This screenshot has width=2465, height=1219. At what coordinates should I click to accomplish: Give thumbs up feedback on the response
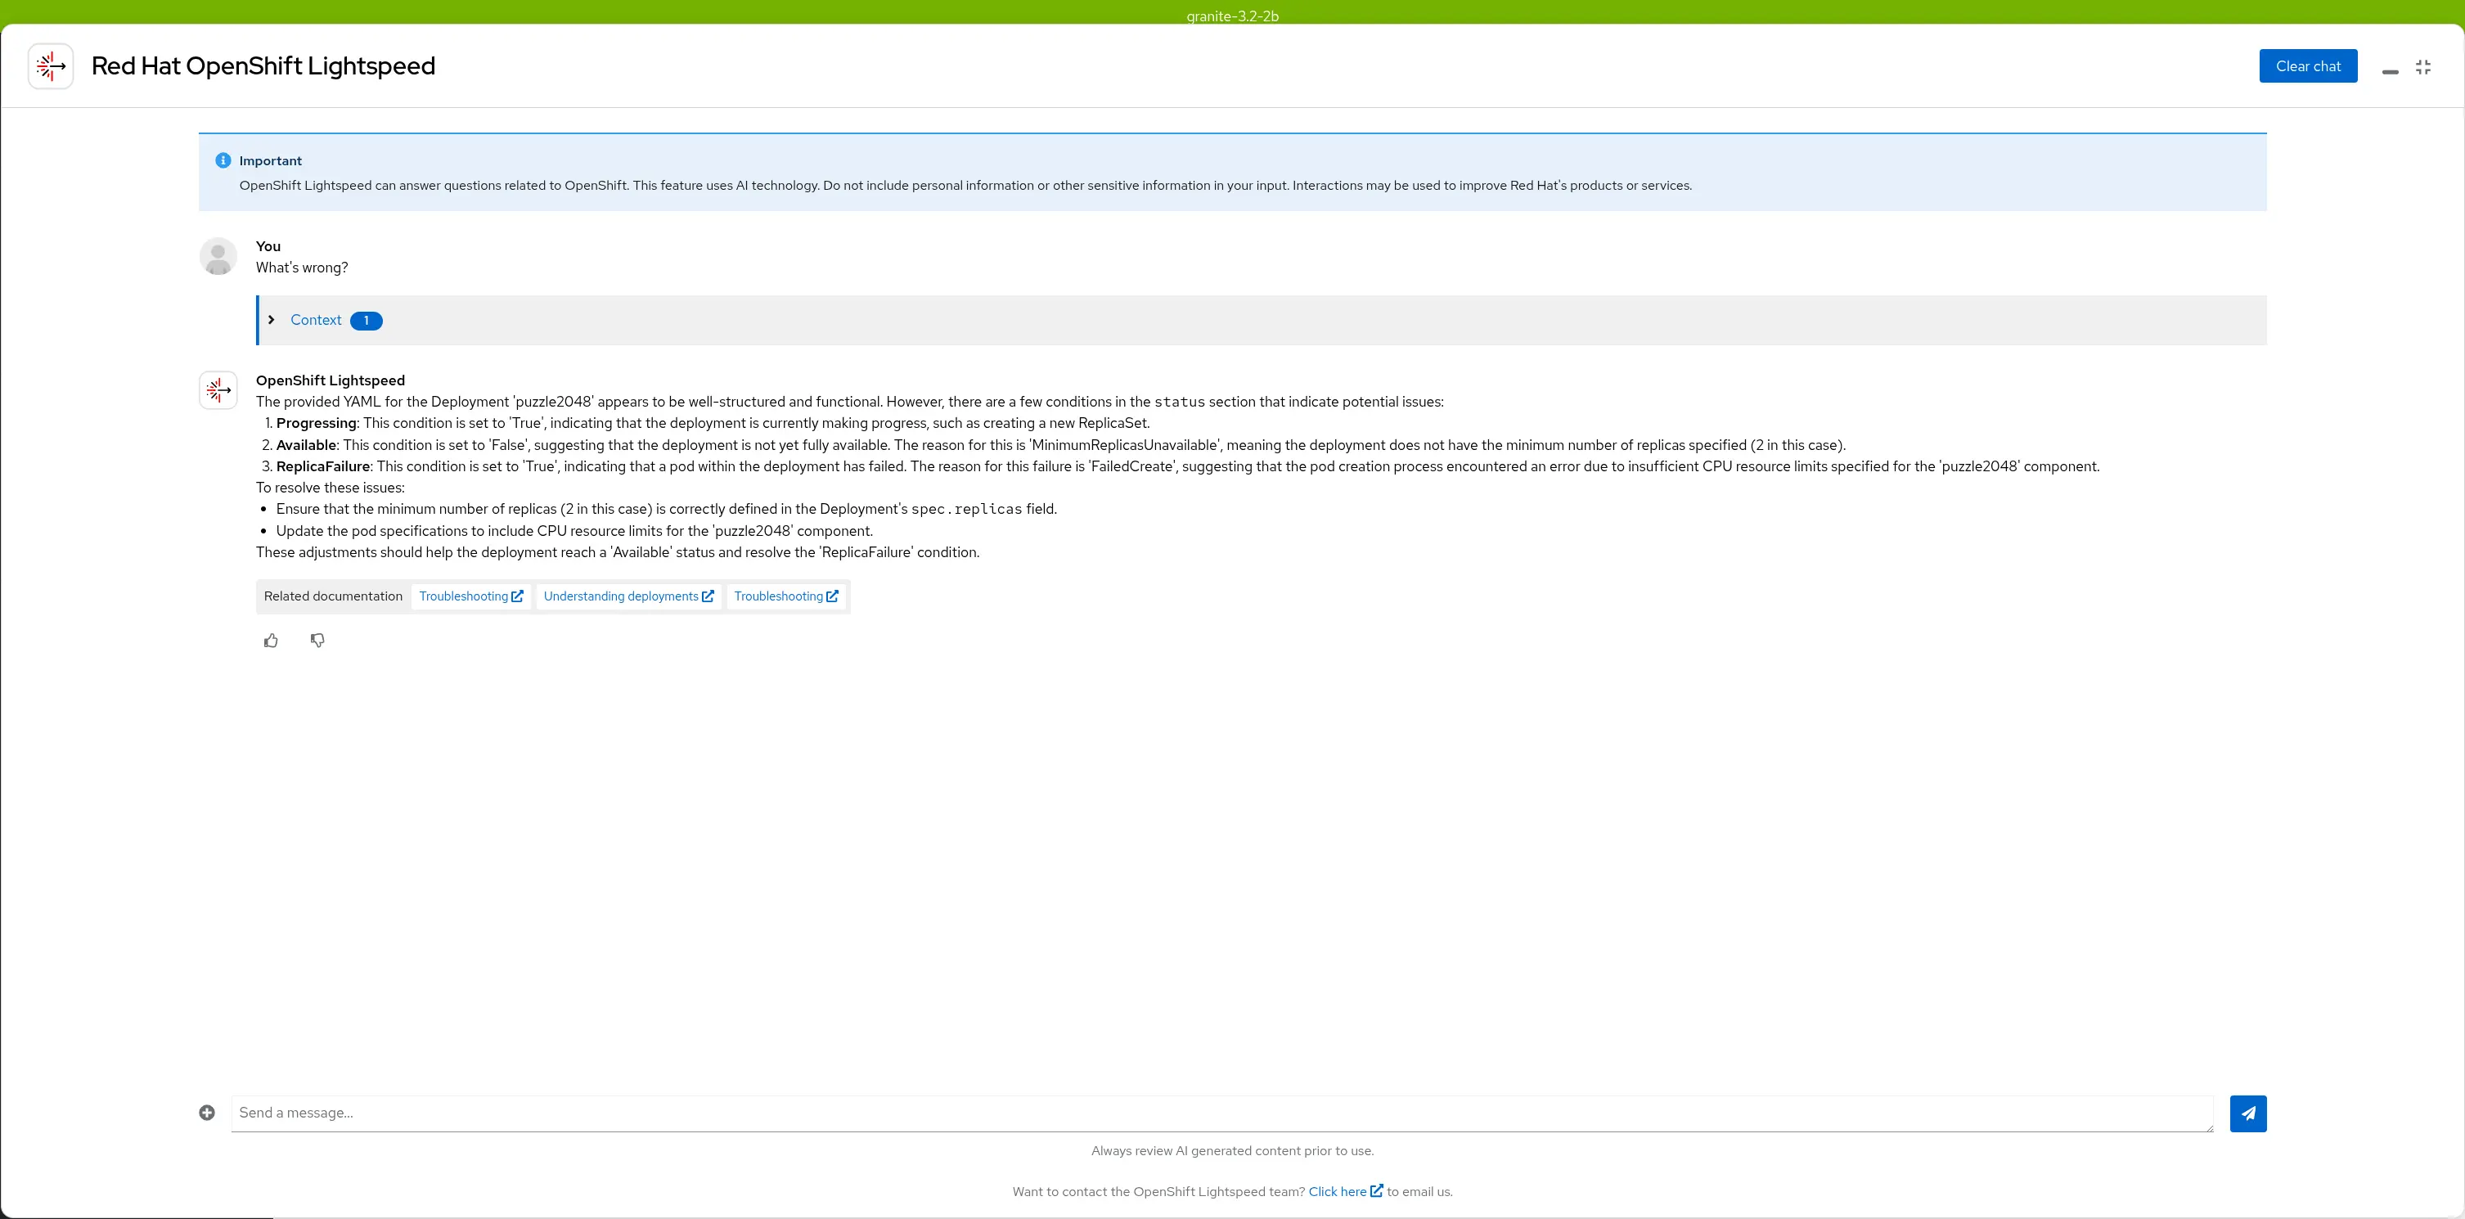[x=271, y=640]
